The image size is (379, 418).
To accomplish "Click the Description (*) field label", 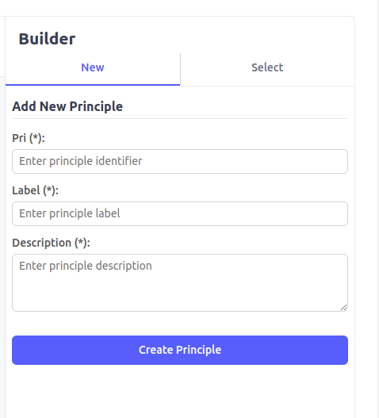I will [51, 243].
